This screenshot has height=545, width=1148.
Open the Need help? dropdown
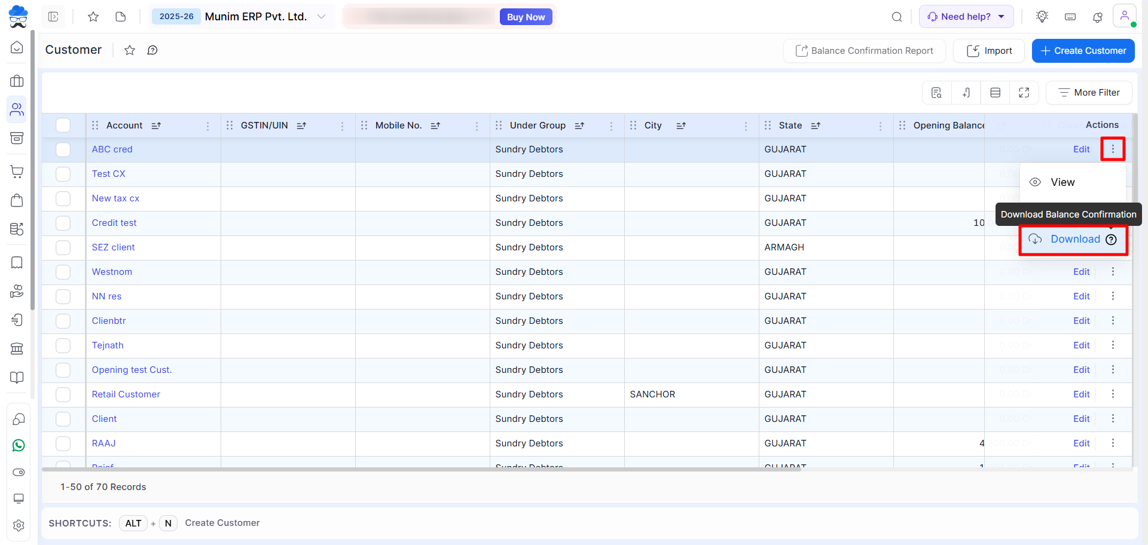pos(966,17)
